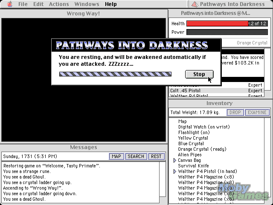Screen dimensions: 273x205
Task: Open the MAP button in Messages
Action: pos(116,156)
